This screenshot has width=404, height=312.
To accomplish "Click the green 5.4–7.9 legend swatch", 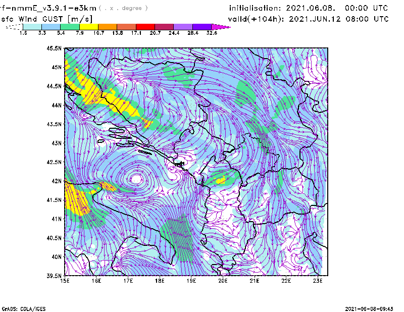I will pos(70,27).
